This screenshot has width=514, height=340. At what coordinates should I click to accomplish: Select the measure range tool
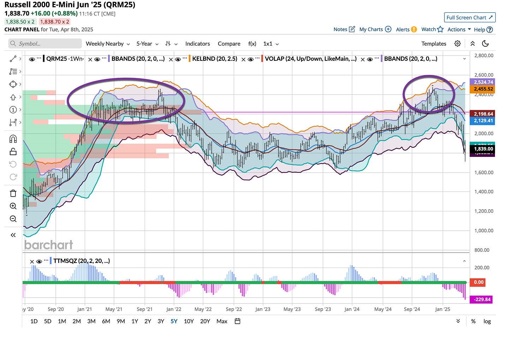(x=13, y=122)
